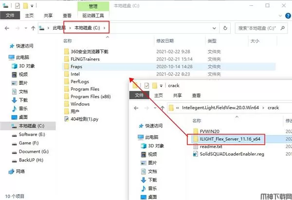Viewport: 292px width, 200px height.
Task: Open the quick access toolbar customize dropdown
Action: 32,6
